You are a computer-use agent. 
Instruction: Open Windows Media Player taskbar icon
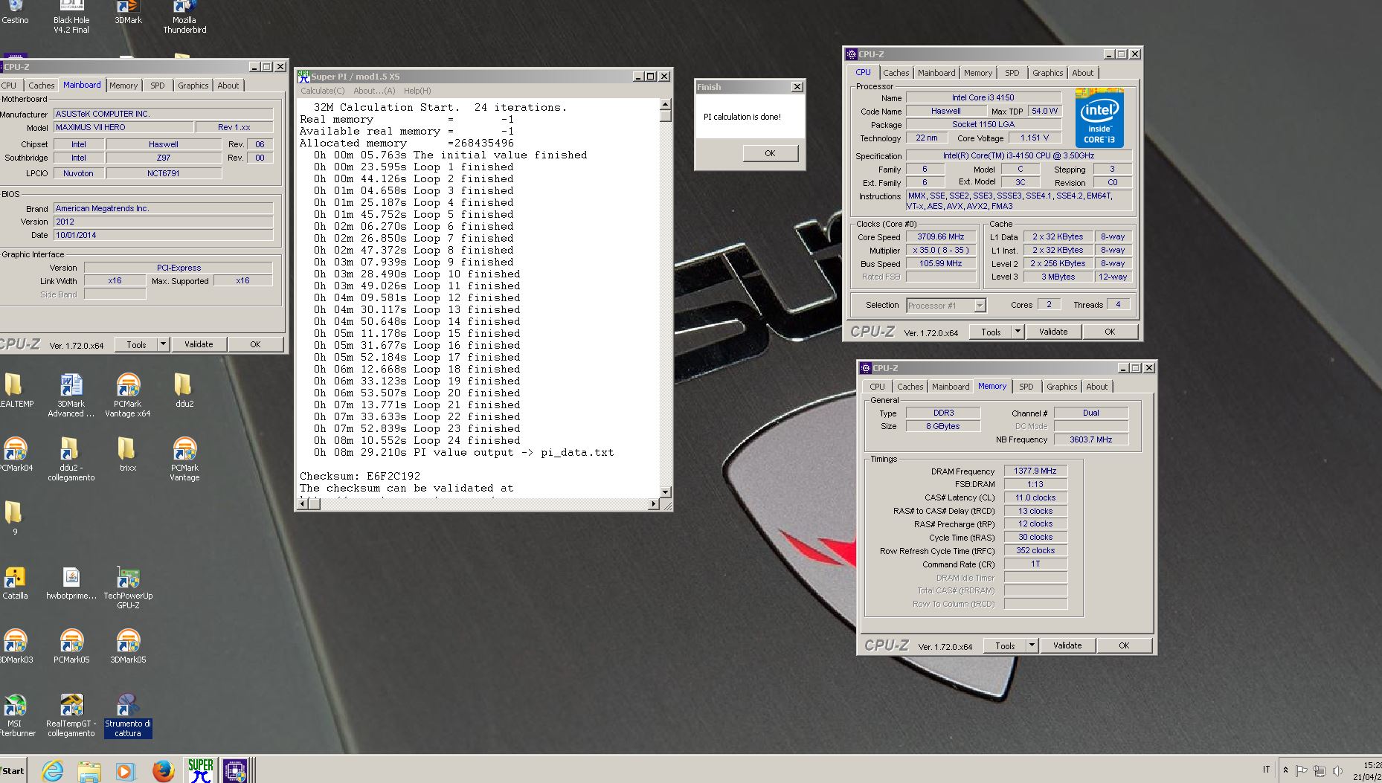(x=126, y=770)
